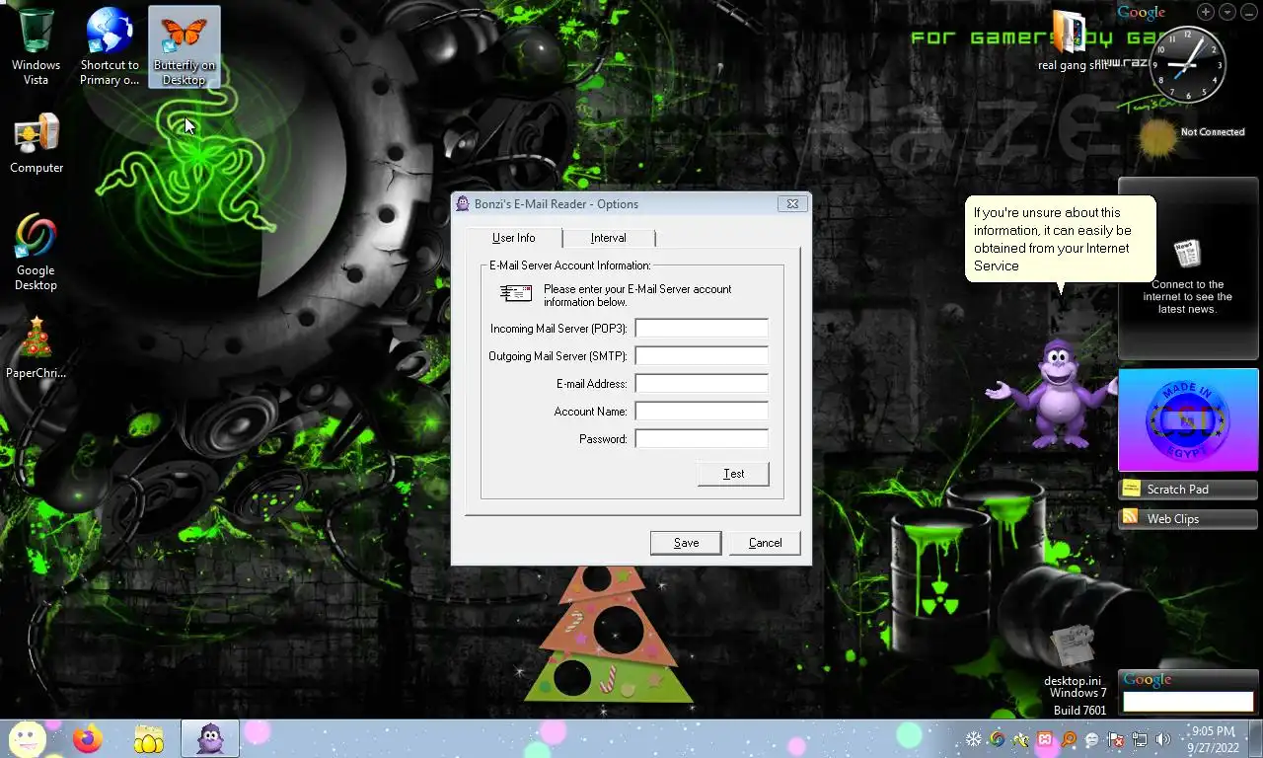Screen dimensions: 1263x758
Task: Click the smiley face Start button
Action: coord(27,738)
